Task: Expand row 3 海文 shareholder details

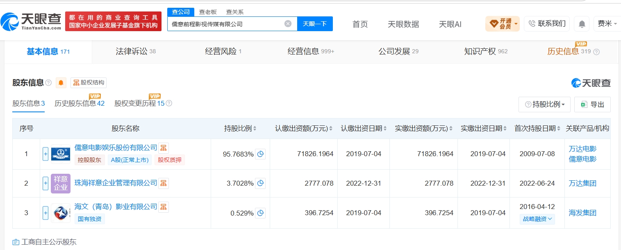Action: coord(45,213)
